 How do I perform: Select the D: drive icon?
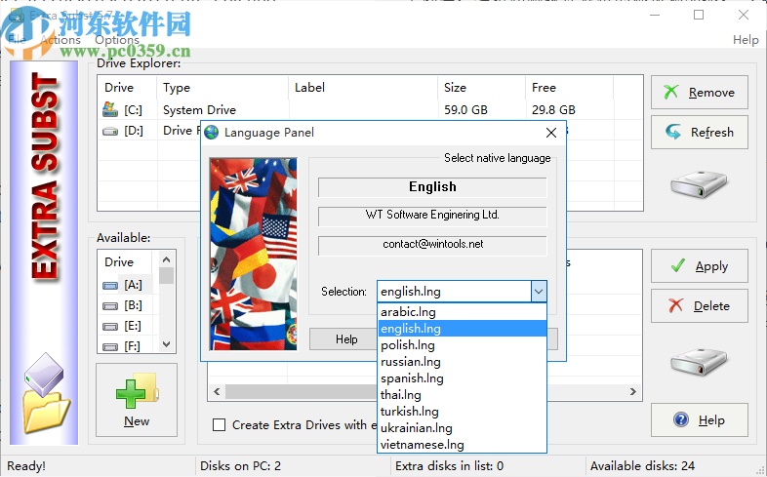110,131
